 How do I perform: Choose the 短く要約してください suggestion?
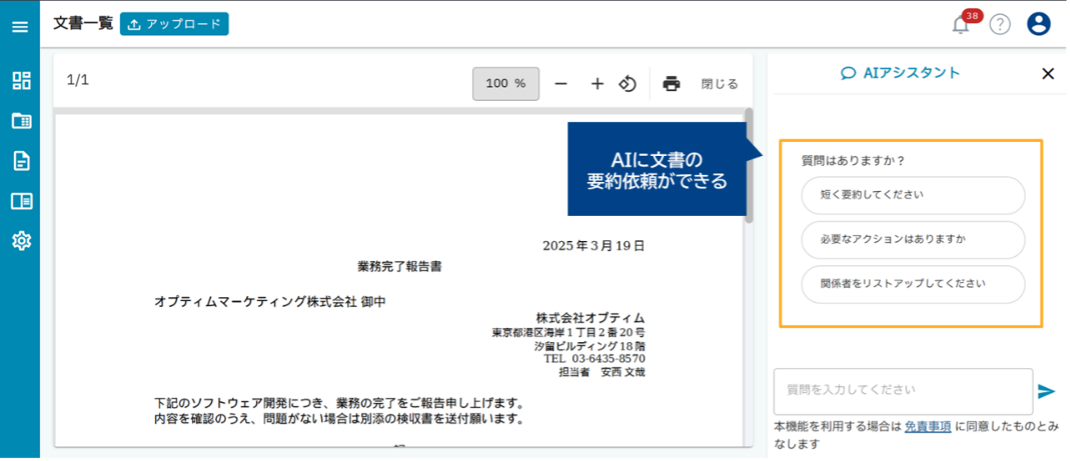pyautogui.click(x=912, y=195)
